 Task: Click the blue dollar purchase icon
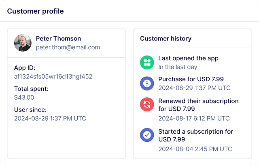click(x=147, y=84)
